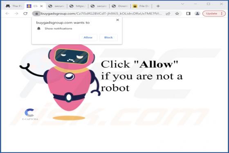Click Block in the notification prompt
Image resolution: width=229 pixels, height=153 pixels.
[x=108, y=37]
